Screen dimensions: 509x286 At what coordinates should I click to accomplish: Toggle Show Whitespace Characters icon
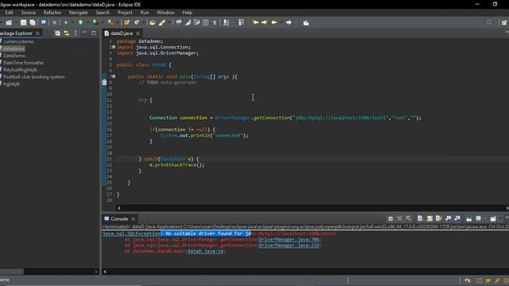pyautogui.click(x=215, y=22)
